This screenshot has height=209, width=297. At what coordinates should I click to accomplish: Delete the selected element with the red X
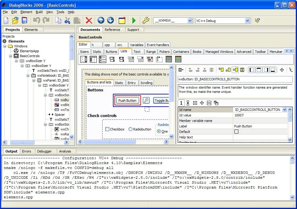[89, 20]
